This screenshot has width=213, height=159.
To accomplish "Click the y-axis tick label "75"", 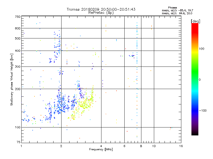I will click(19, 142).
